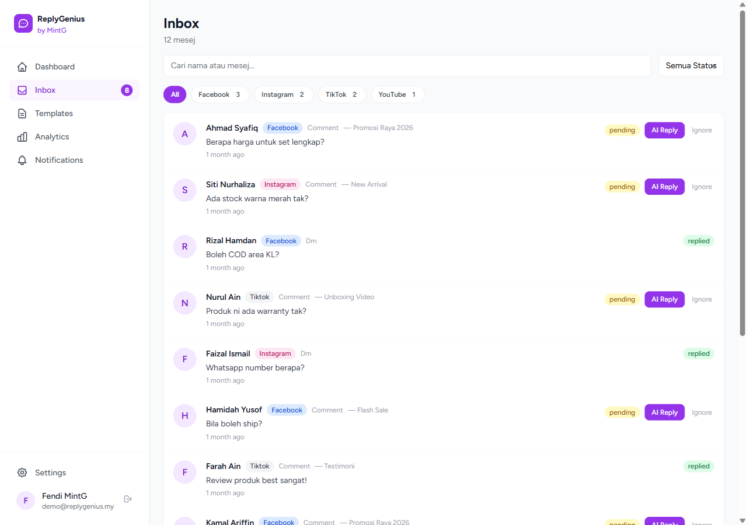Click AI Reply for Siti Nurhaliza

(x=664, y=187)
